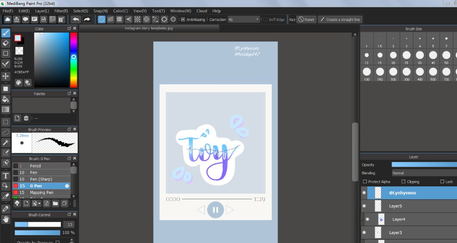Image resolution: width=457 pixels, height=243 pixels.
Task: Hide the Layer3 layer
Action: (x=364, y=233)
